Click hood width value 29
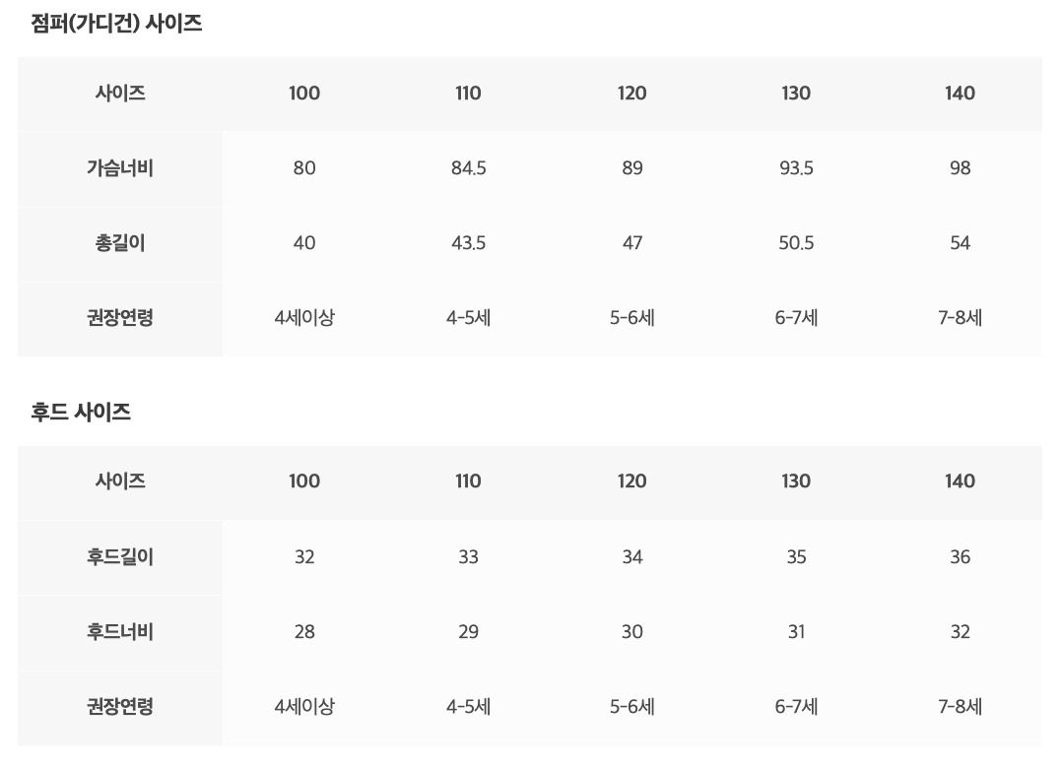 [468, 632]
